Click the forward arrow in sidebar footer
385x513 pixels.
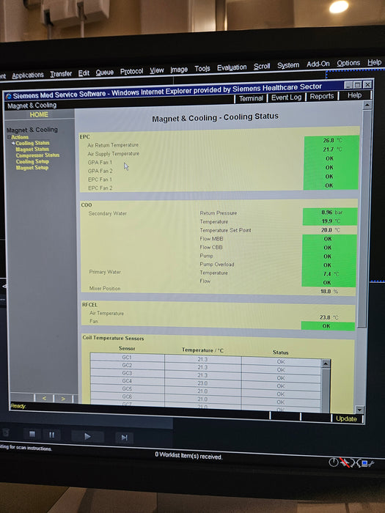(x=63, y=399)
